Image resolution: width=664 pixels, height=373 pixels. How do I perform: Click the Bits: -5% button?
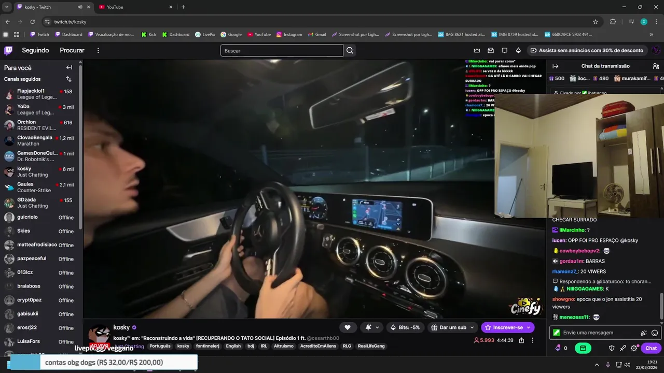(x=406, y=327)
